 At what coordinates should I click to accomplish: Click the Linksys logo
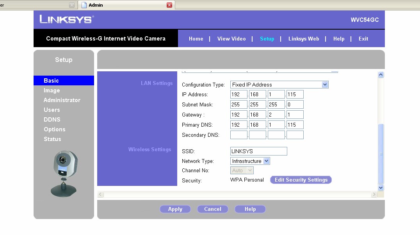(67, 19)
